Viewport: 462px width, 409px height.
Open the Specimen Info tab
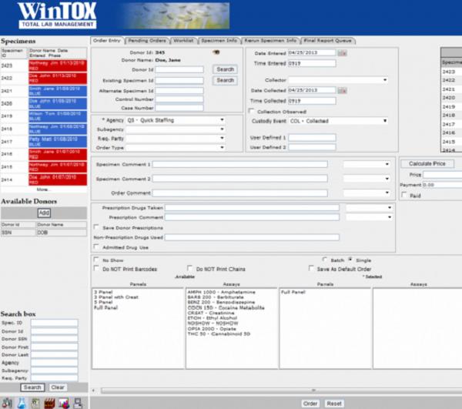219,41
